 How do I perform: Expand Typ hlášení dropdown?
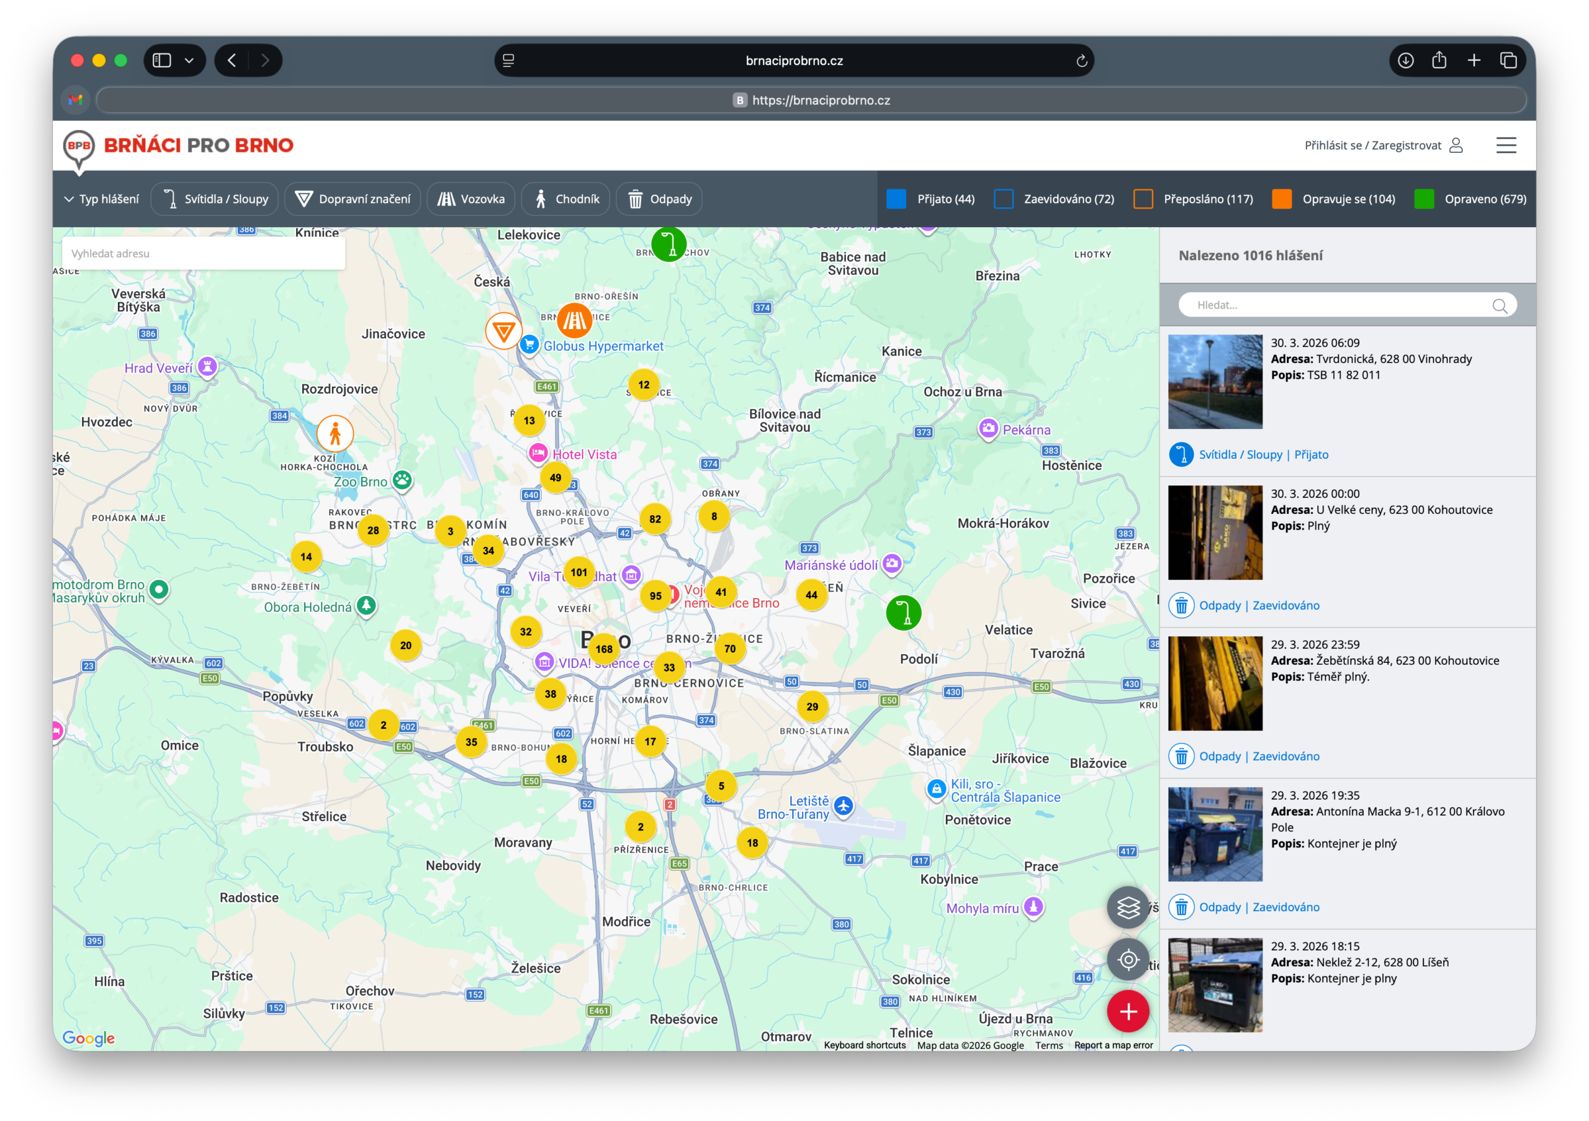(x=101, y=199)
